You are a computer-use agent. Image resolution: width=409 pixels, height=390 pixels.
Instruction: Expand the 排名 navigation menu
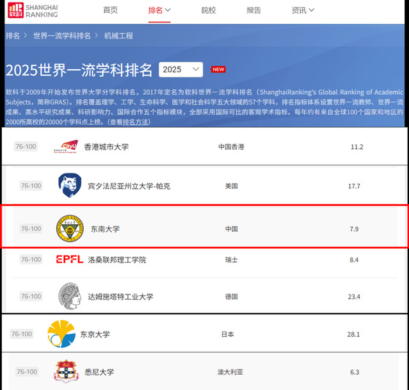point(159,10)
